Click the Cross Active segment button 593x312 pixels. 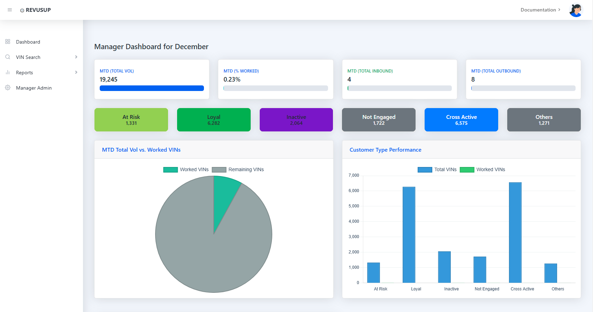[x=461, y=120]
